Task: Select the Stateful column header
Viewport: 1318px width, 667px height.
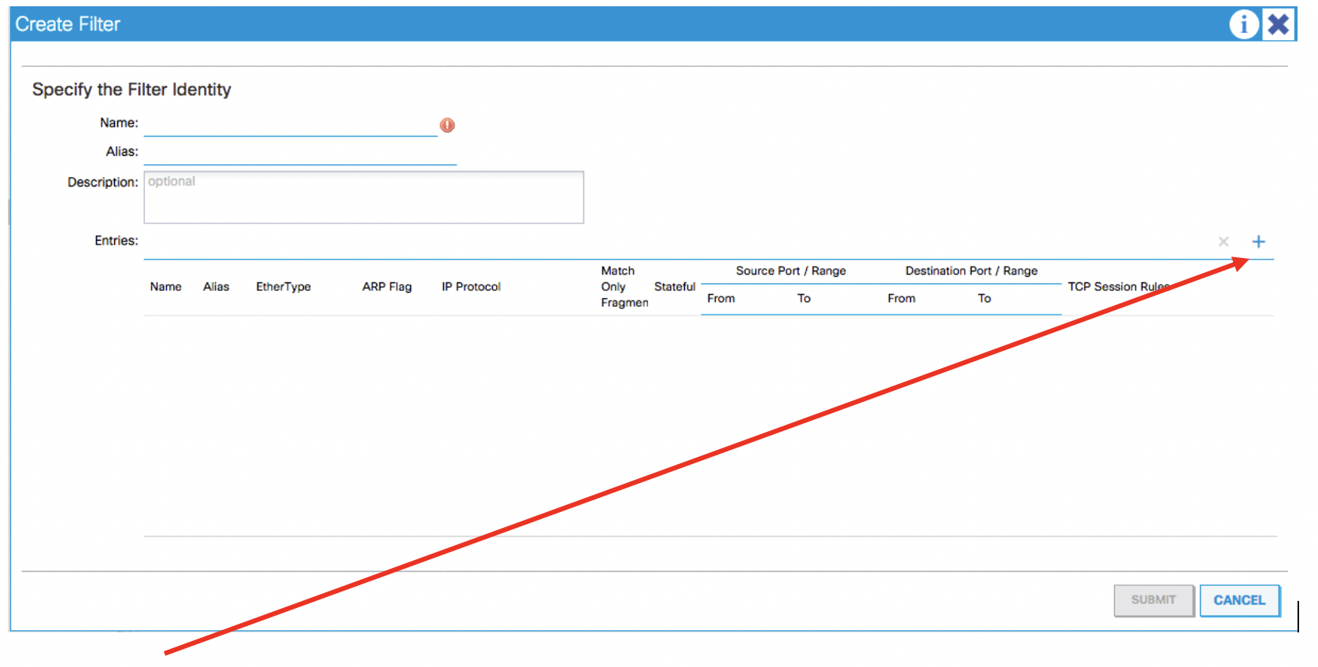Action: tap(675, 287)
